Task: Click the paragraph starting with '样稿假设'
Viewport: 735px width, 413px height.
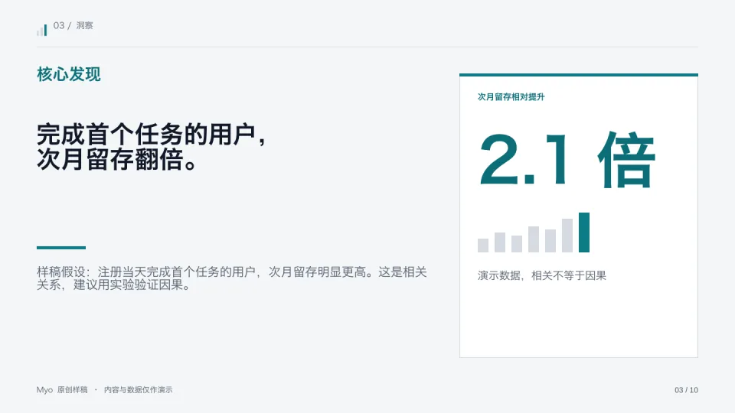Action: tap(231, 278)
